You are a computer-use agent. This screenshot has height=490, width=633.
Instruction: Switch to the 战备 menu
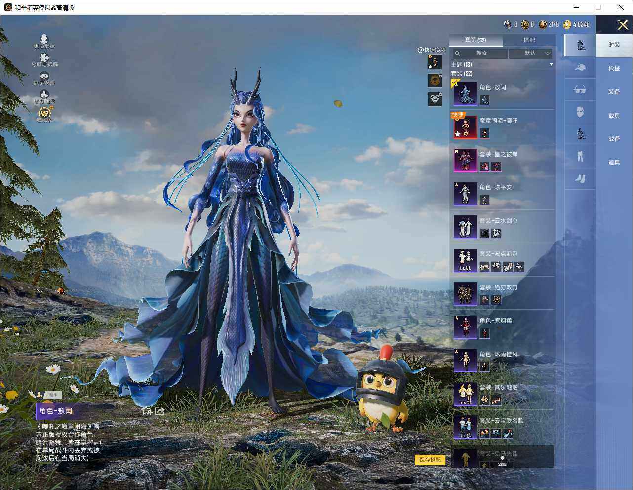click(x=614, y=139)
